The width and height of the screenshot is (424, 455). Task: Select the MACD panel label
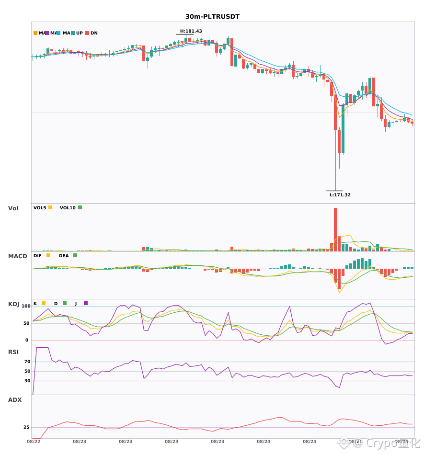pyautogui.click(x=17, y=256)
